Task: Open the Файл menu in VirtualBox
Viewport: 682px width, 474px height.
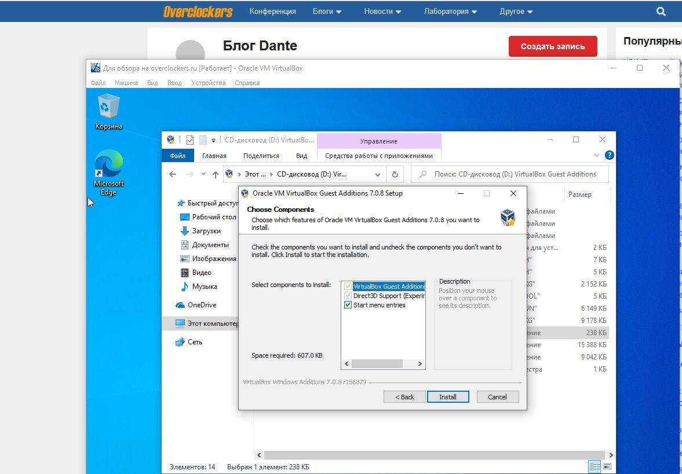Action: coord(99,83)
